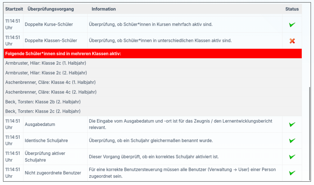Click green checkmark for Doppelte Kurse-Schüler
The height and width of the screenshot is (185, 314).
coord(292,25)
